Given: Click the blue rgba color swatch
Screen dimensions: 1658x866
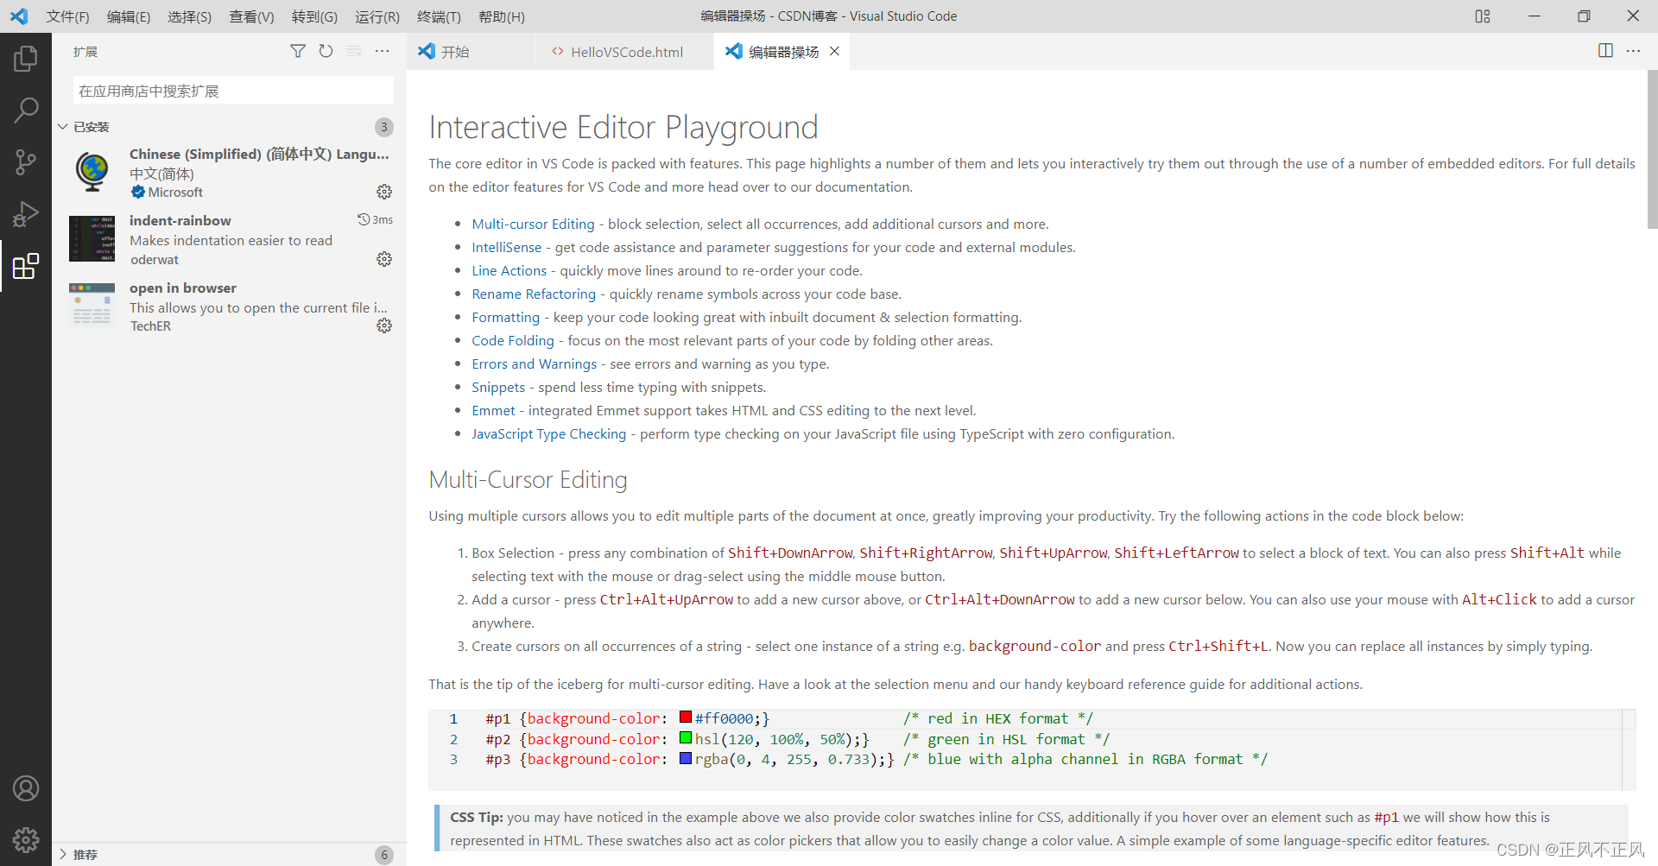Looking at the screenshot, I should click(x=686, y=758).
